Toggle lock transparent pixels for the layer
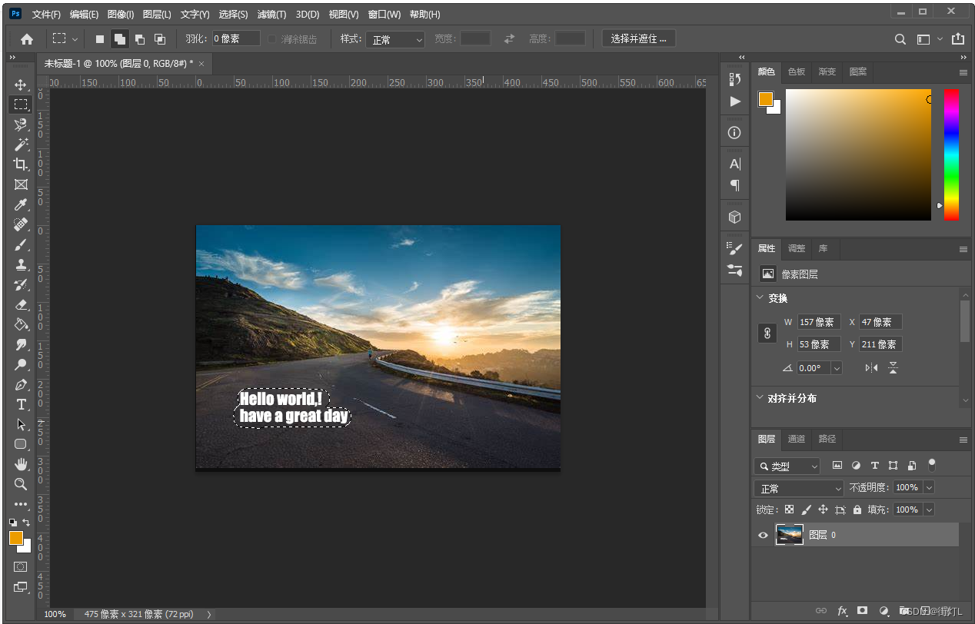This screenshot has height=624, width=975. (x=789, y=509)
